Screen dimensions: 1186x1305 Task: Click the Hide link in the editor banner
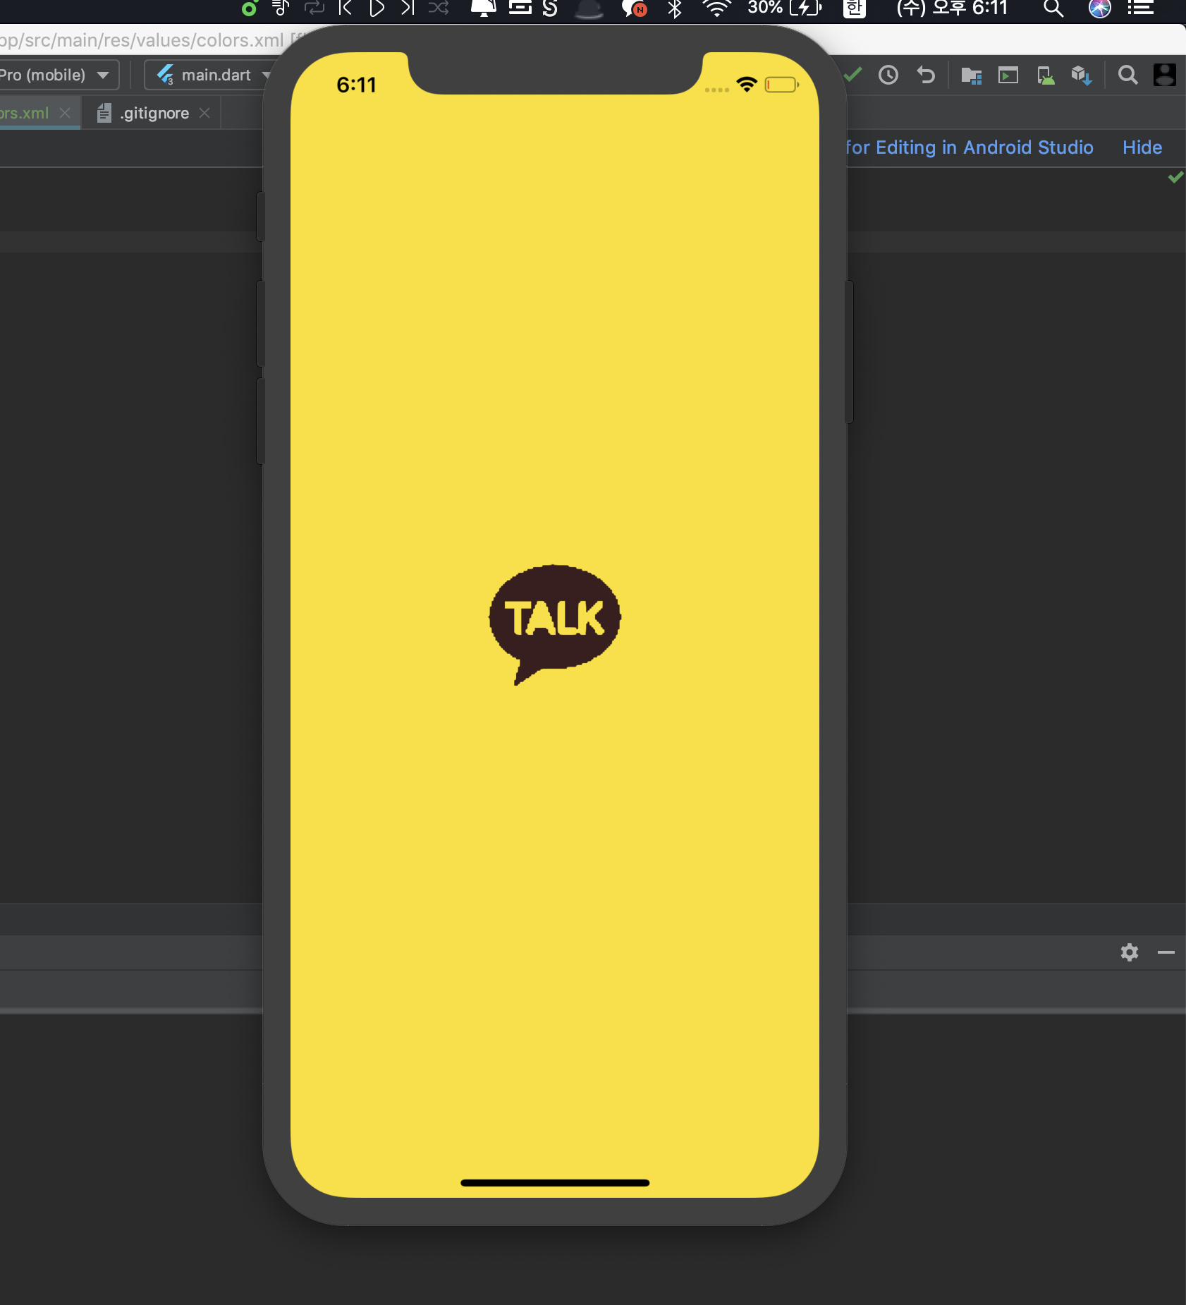click(x=1142, y=147)
